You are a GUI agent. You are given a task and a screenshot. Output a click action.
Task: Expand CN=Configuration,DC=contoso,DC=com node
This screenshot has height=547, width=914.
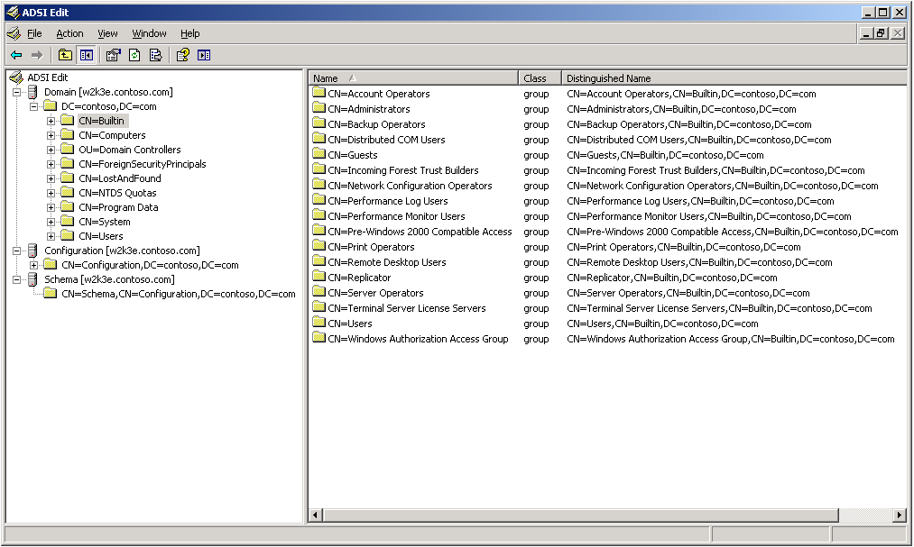coord(34,265)
